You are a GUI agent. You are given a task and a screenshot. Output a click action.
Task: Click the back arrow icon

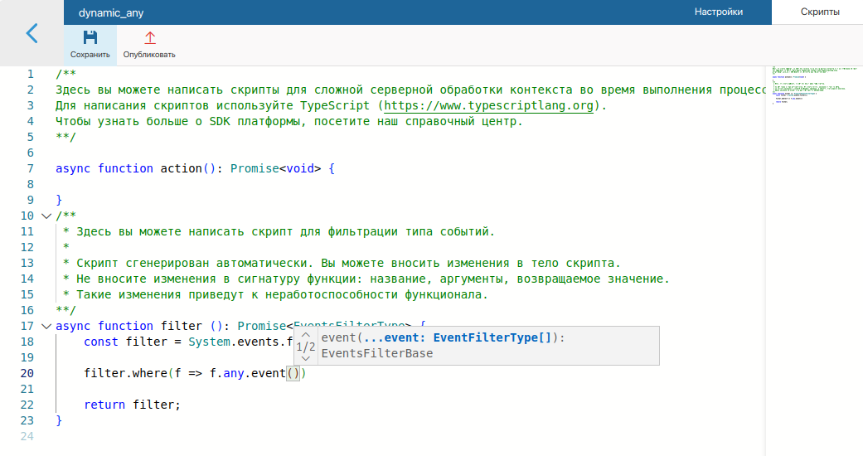(32, 33)
